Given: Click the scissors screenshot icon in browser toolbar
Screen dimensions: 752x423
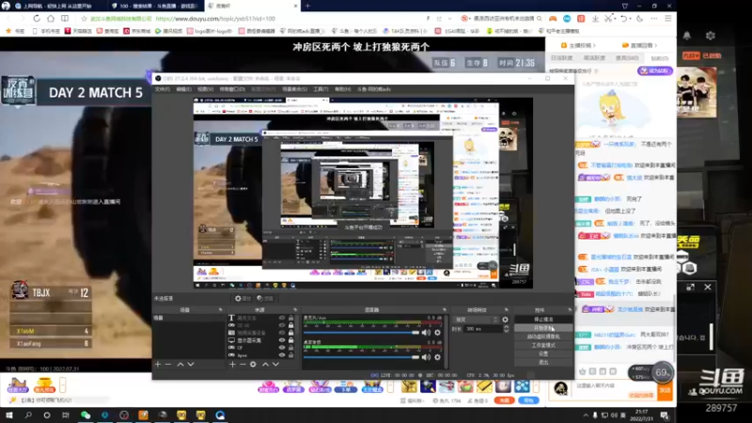Looking at the screenshot, I should (608, 19).
